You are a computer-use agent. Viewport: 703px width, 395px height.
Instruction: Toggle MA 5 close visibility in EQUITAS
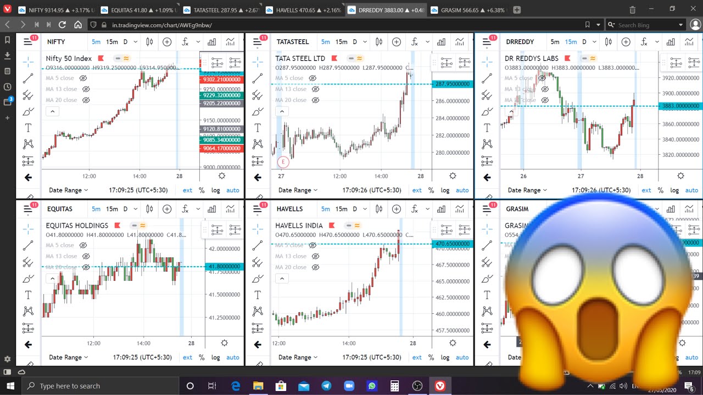83,245
